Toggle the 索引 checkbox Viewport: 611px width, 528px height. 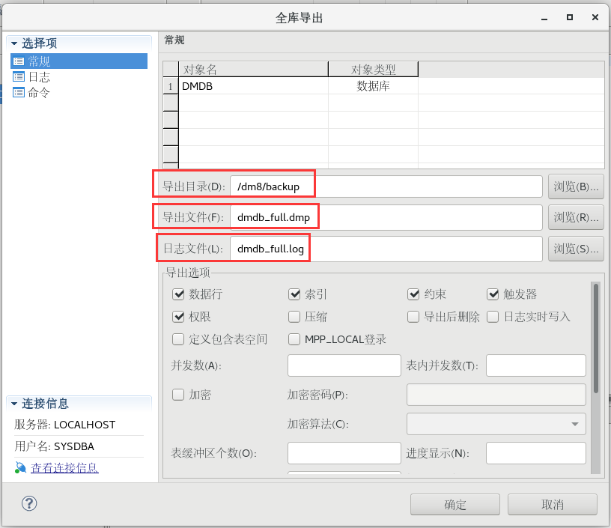click(294, 294)
